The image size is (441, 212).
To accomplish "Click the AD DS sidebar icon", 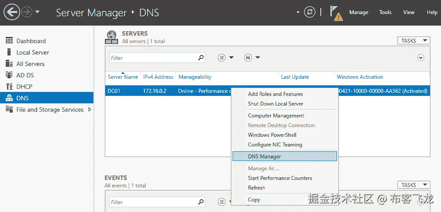I will (9, 75).
